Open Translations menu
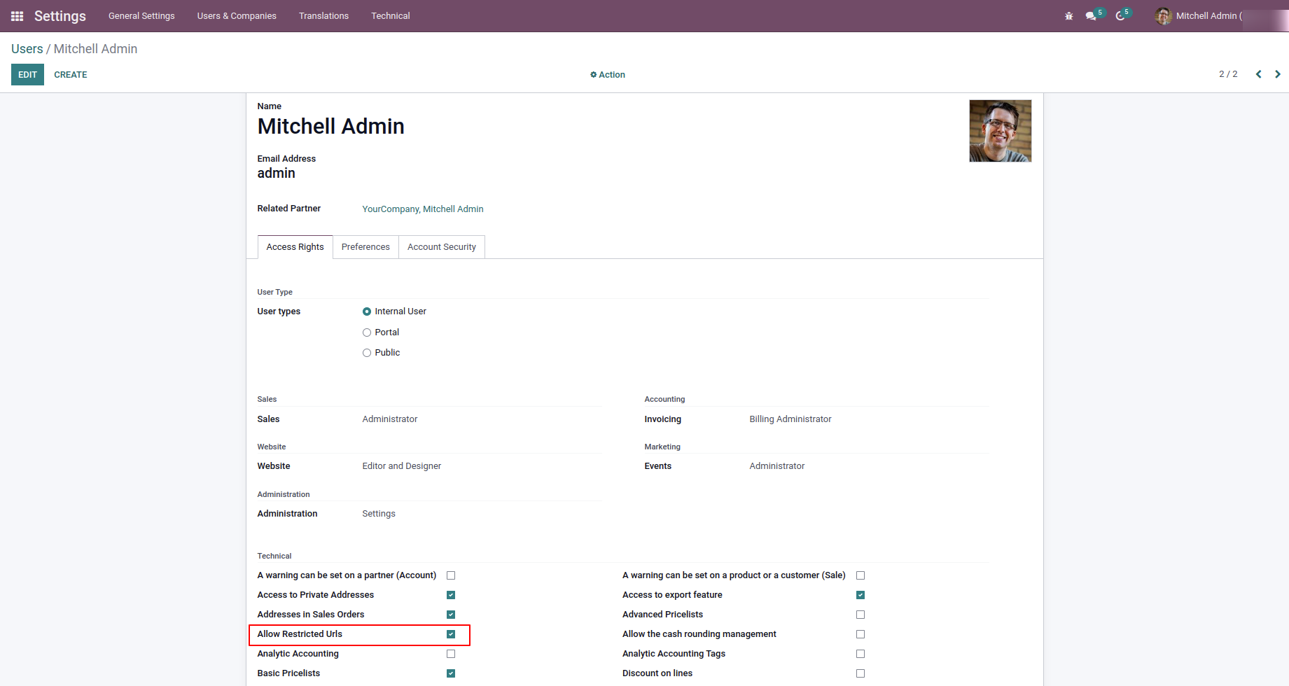Viewport: 1289px width, 686px height. tap(323, 15)
